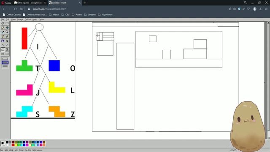The width and height of the screenshot is (270, 152).
Task: Open the View menu
Action: point(13,19)
